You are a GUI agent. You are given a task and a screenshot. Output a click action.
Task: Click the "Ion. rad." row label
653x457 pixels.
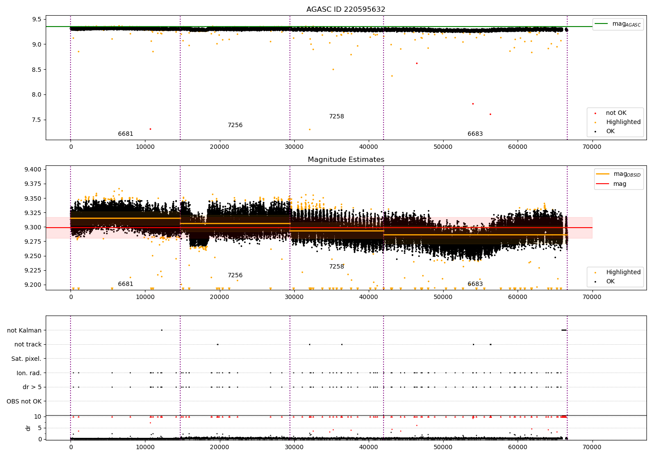[x=29, y=373]
